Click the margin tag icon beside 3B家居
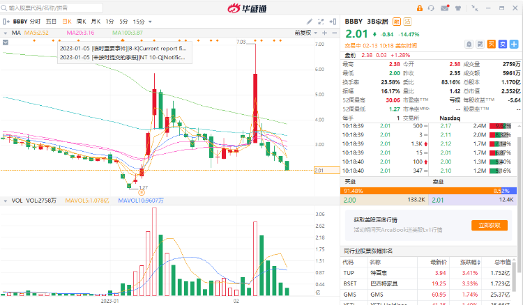523x305 pixels. (x=397, y=22)
